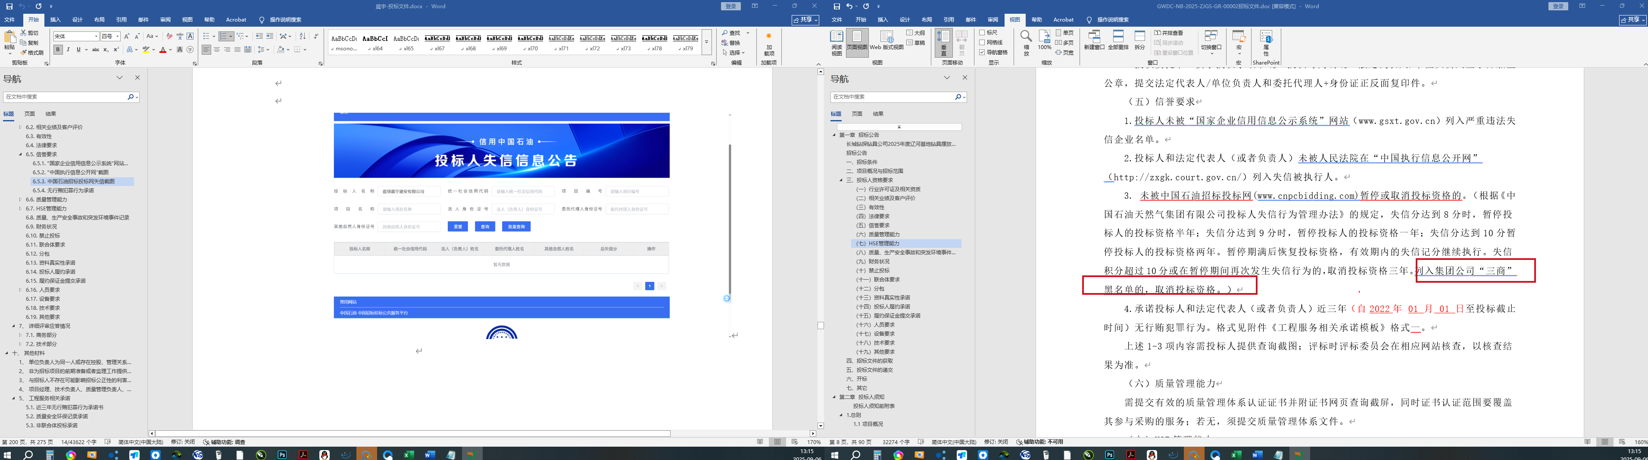Image resolution: width=1648 pixels, height=460 pixels.
Task: Click the Replace button in left window ribbon
Action: point(731,43)
